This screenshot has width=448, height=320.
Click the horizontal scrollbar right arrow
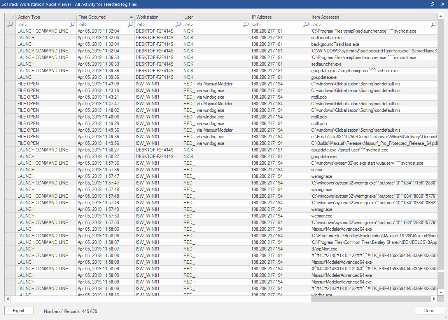tap(434, 299)
